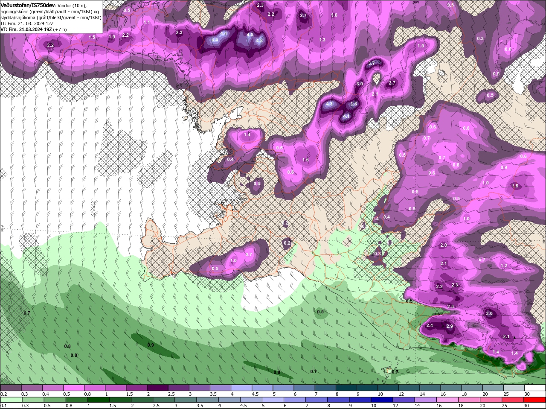Pick the deep blue rain swatch at 10
This screenshot has height=409, width=546.
click(381, 400)
